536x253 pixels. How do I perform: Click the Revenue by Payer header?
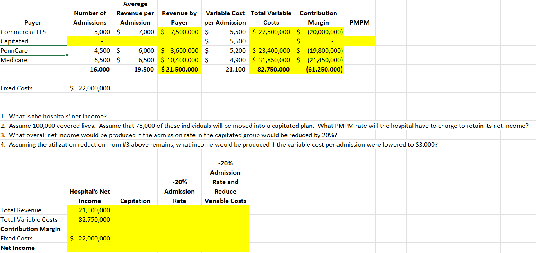[x=179, y=18]
